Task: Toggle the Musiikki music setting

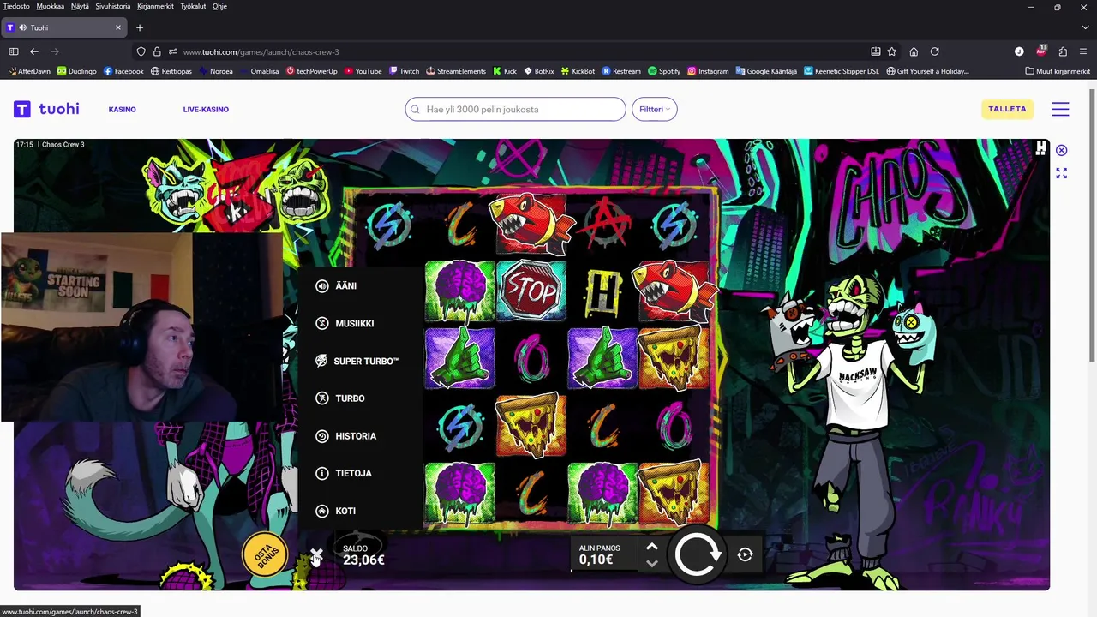Action: (x=345, y=324)
